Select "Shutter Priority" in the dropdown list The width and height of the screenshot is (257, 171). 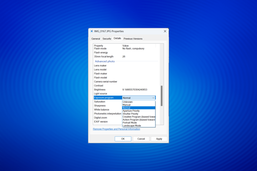coord(130,114)
